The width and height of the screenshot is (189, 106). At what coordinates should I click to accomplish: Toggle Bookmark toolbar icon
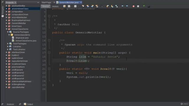point(117,6)
